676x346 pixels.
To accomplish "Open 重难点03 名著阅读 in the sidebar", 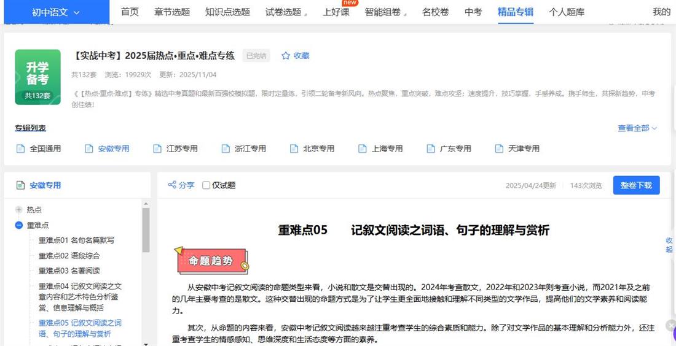I will click(x=69, y=271).
